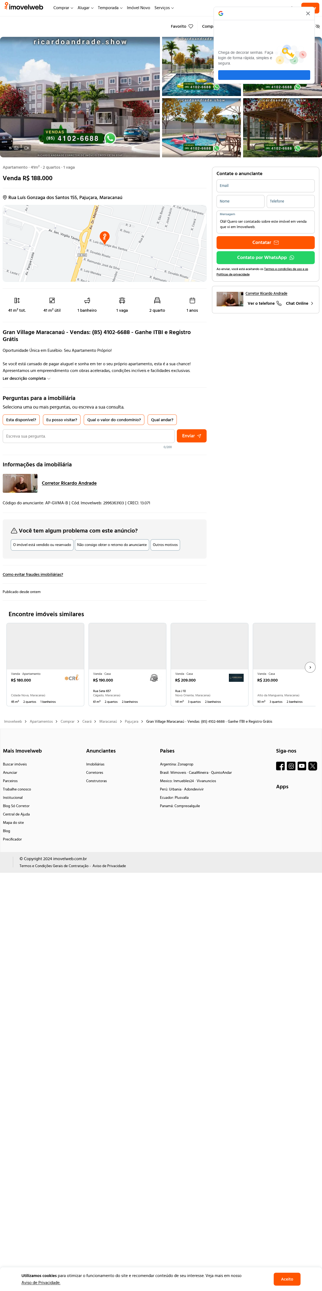Open the Instagram social icon
Viewport: 322px width, 1291px height.
point(291,766)
